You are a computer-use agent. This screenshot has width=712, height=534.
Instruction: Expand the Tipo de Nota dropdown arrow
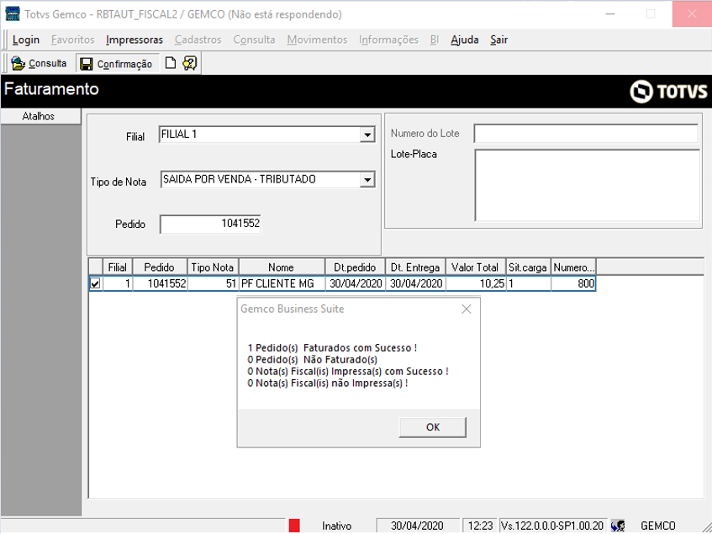click(367, 180)
